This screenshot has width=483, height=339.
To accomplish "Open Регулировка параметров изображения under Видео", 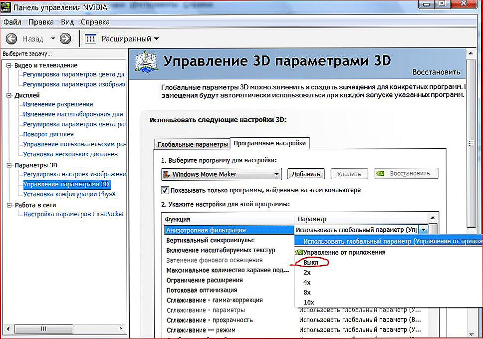I will (x=74, y=84).
